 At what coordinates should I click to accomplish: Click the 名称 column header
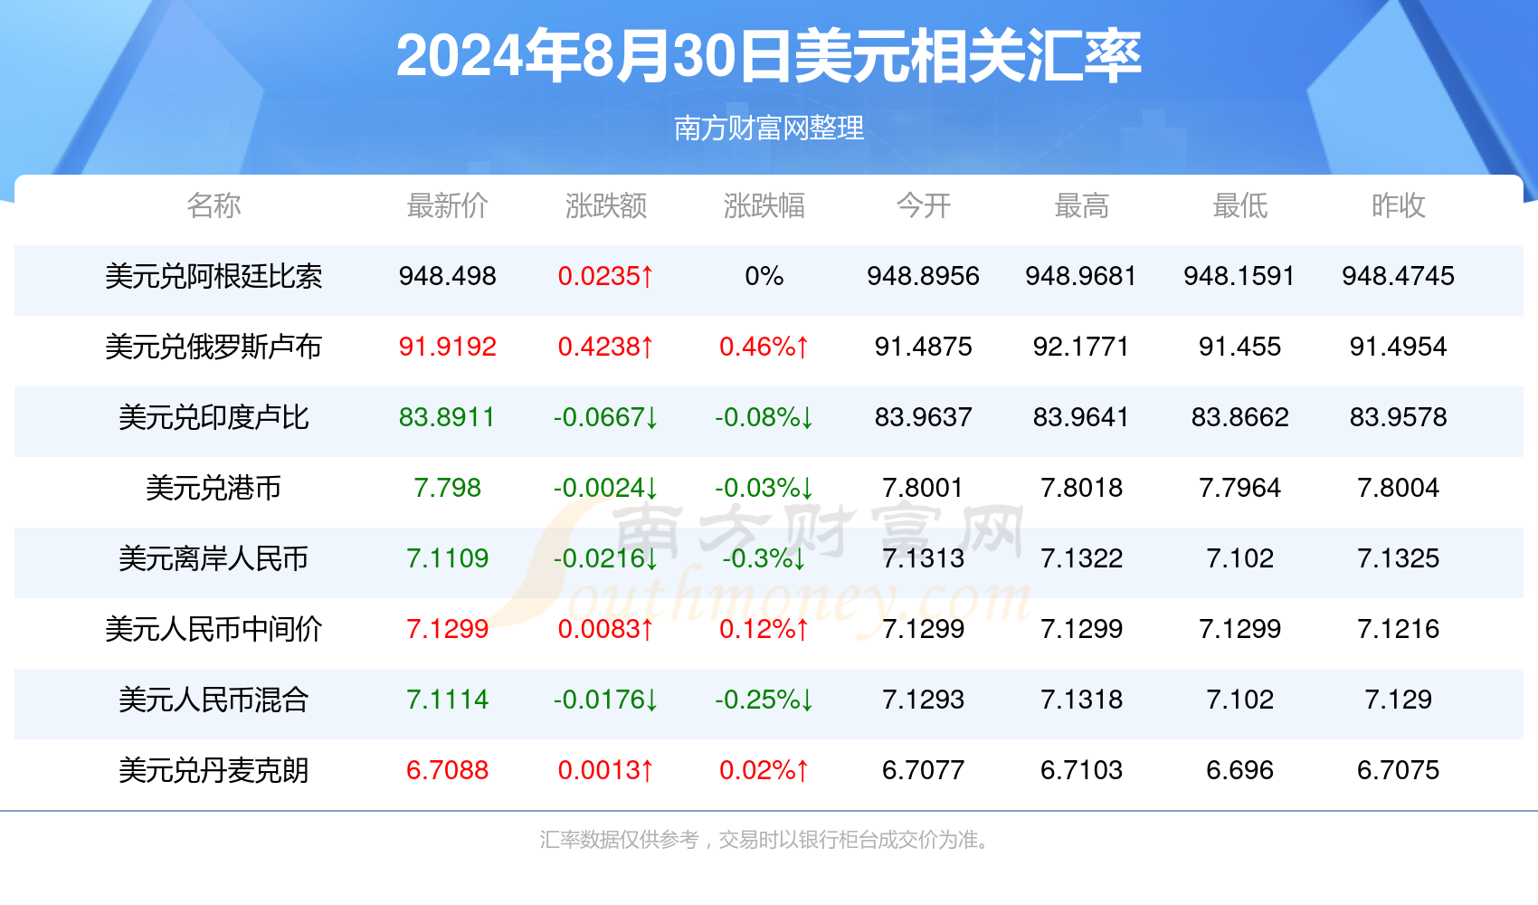214,206
